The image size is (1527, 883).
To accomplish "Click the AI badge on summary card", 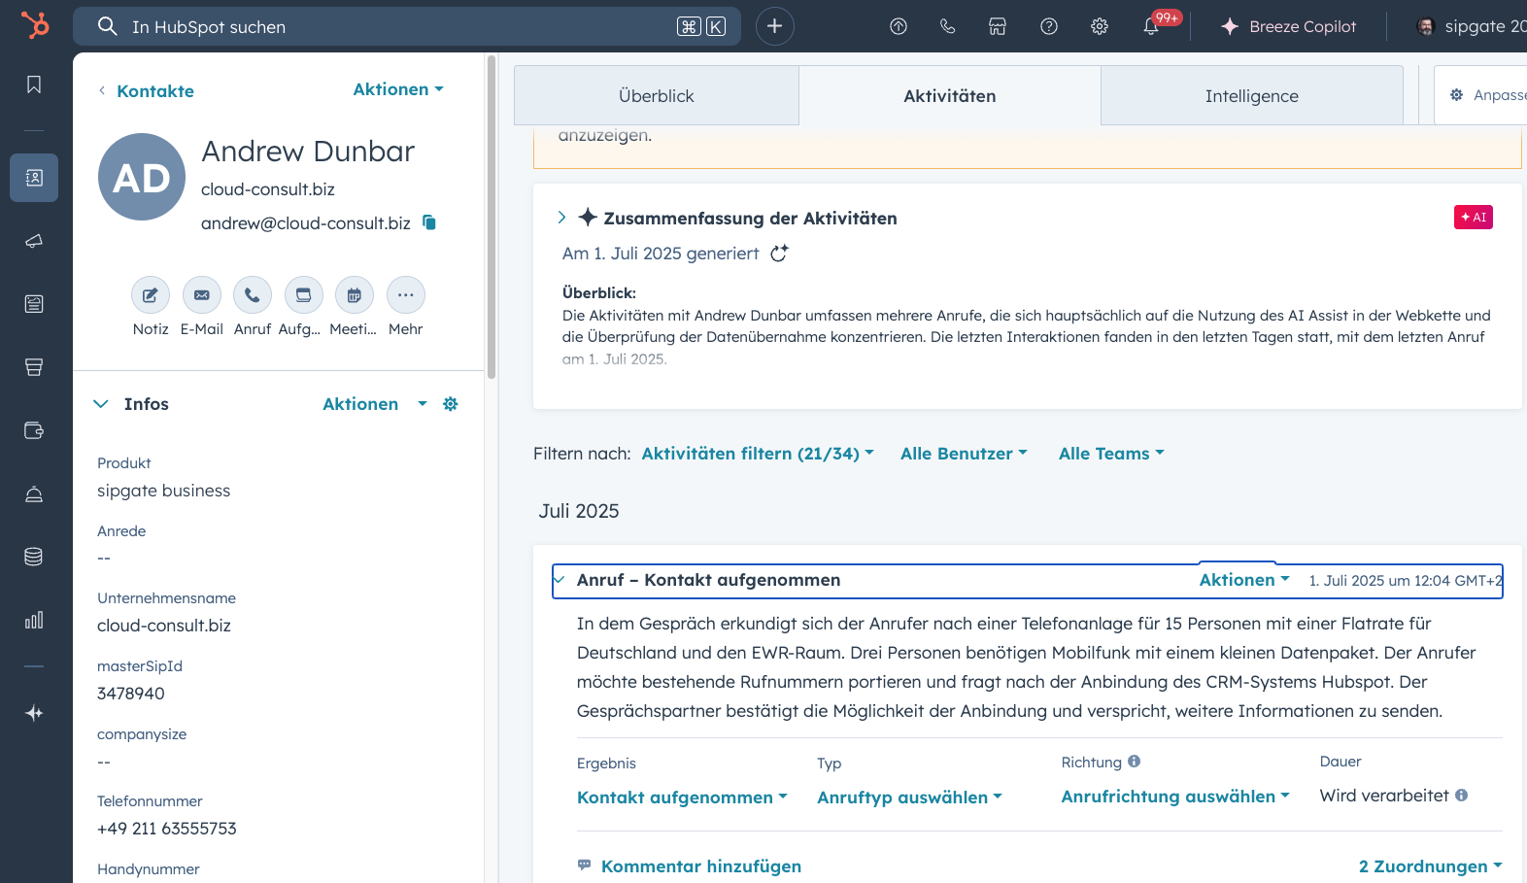I will coord(1473,218).
